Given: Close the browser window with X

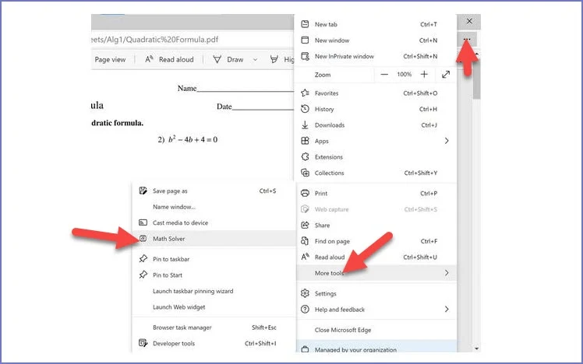Looking at the screenshot, I should (x=469, y=21).
